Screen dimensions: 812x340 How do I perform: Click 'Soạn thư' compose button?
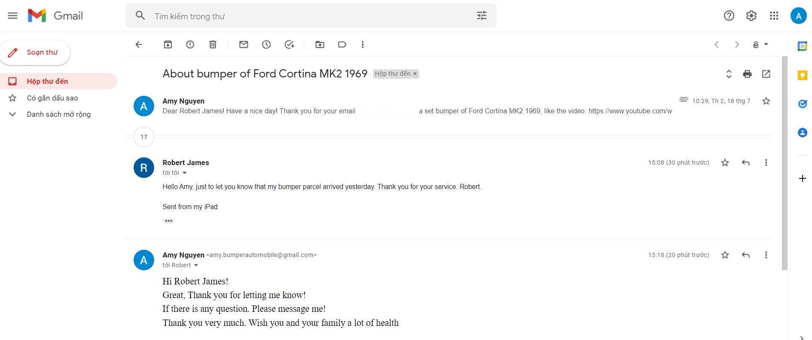click(36, 52)
